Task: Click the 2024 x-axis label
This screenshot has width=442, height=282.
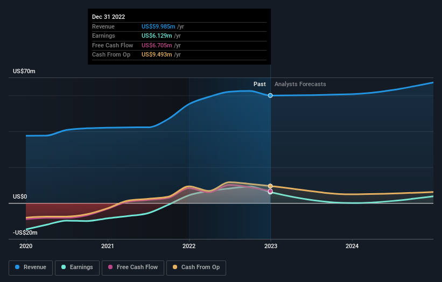Action: pos(352,246)
